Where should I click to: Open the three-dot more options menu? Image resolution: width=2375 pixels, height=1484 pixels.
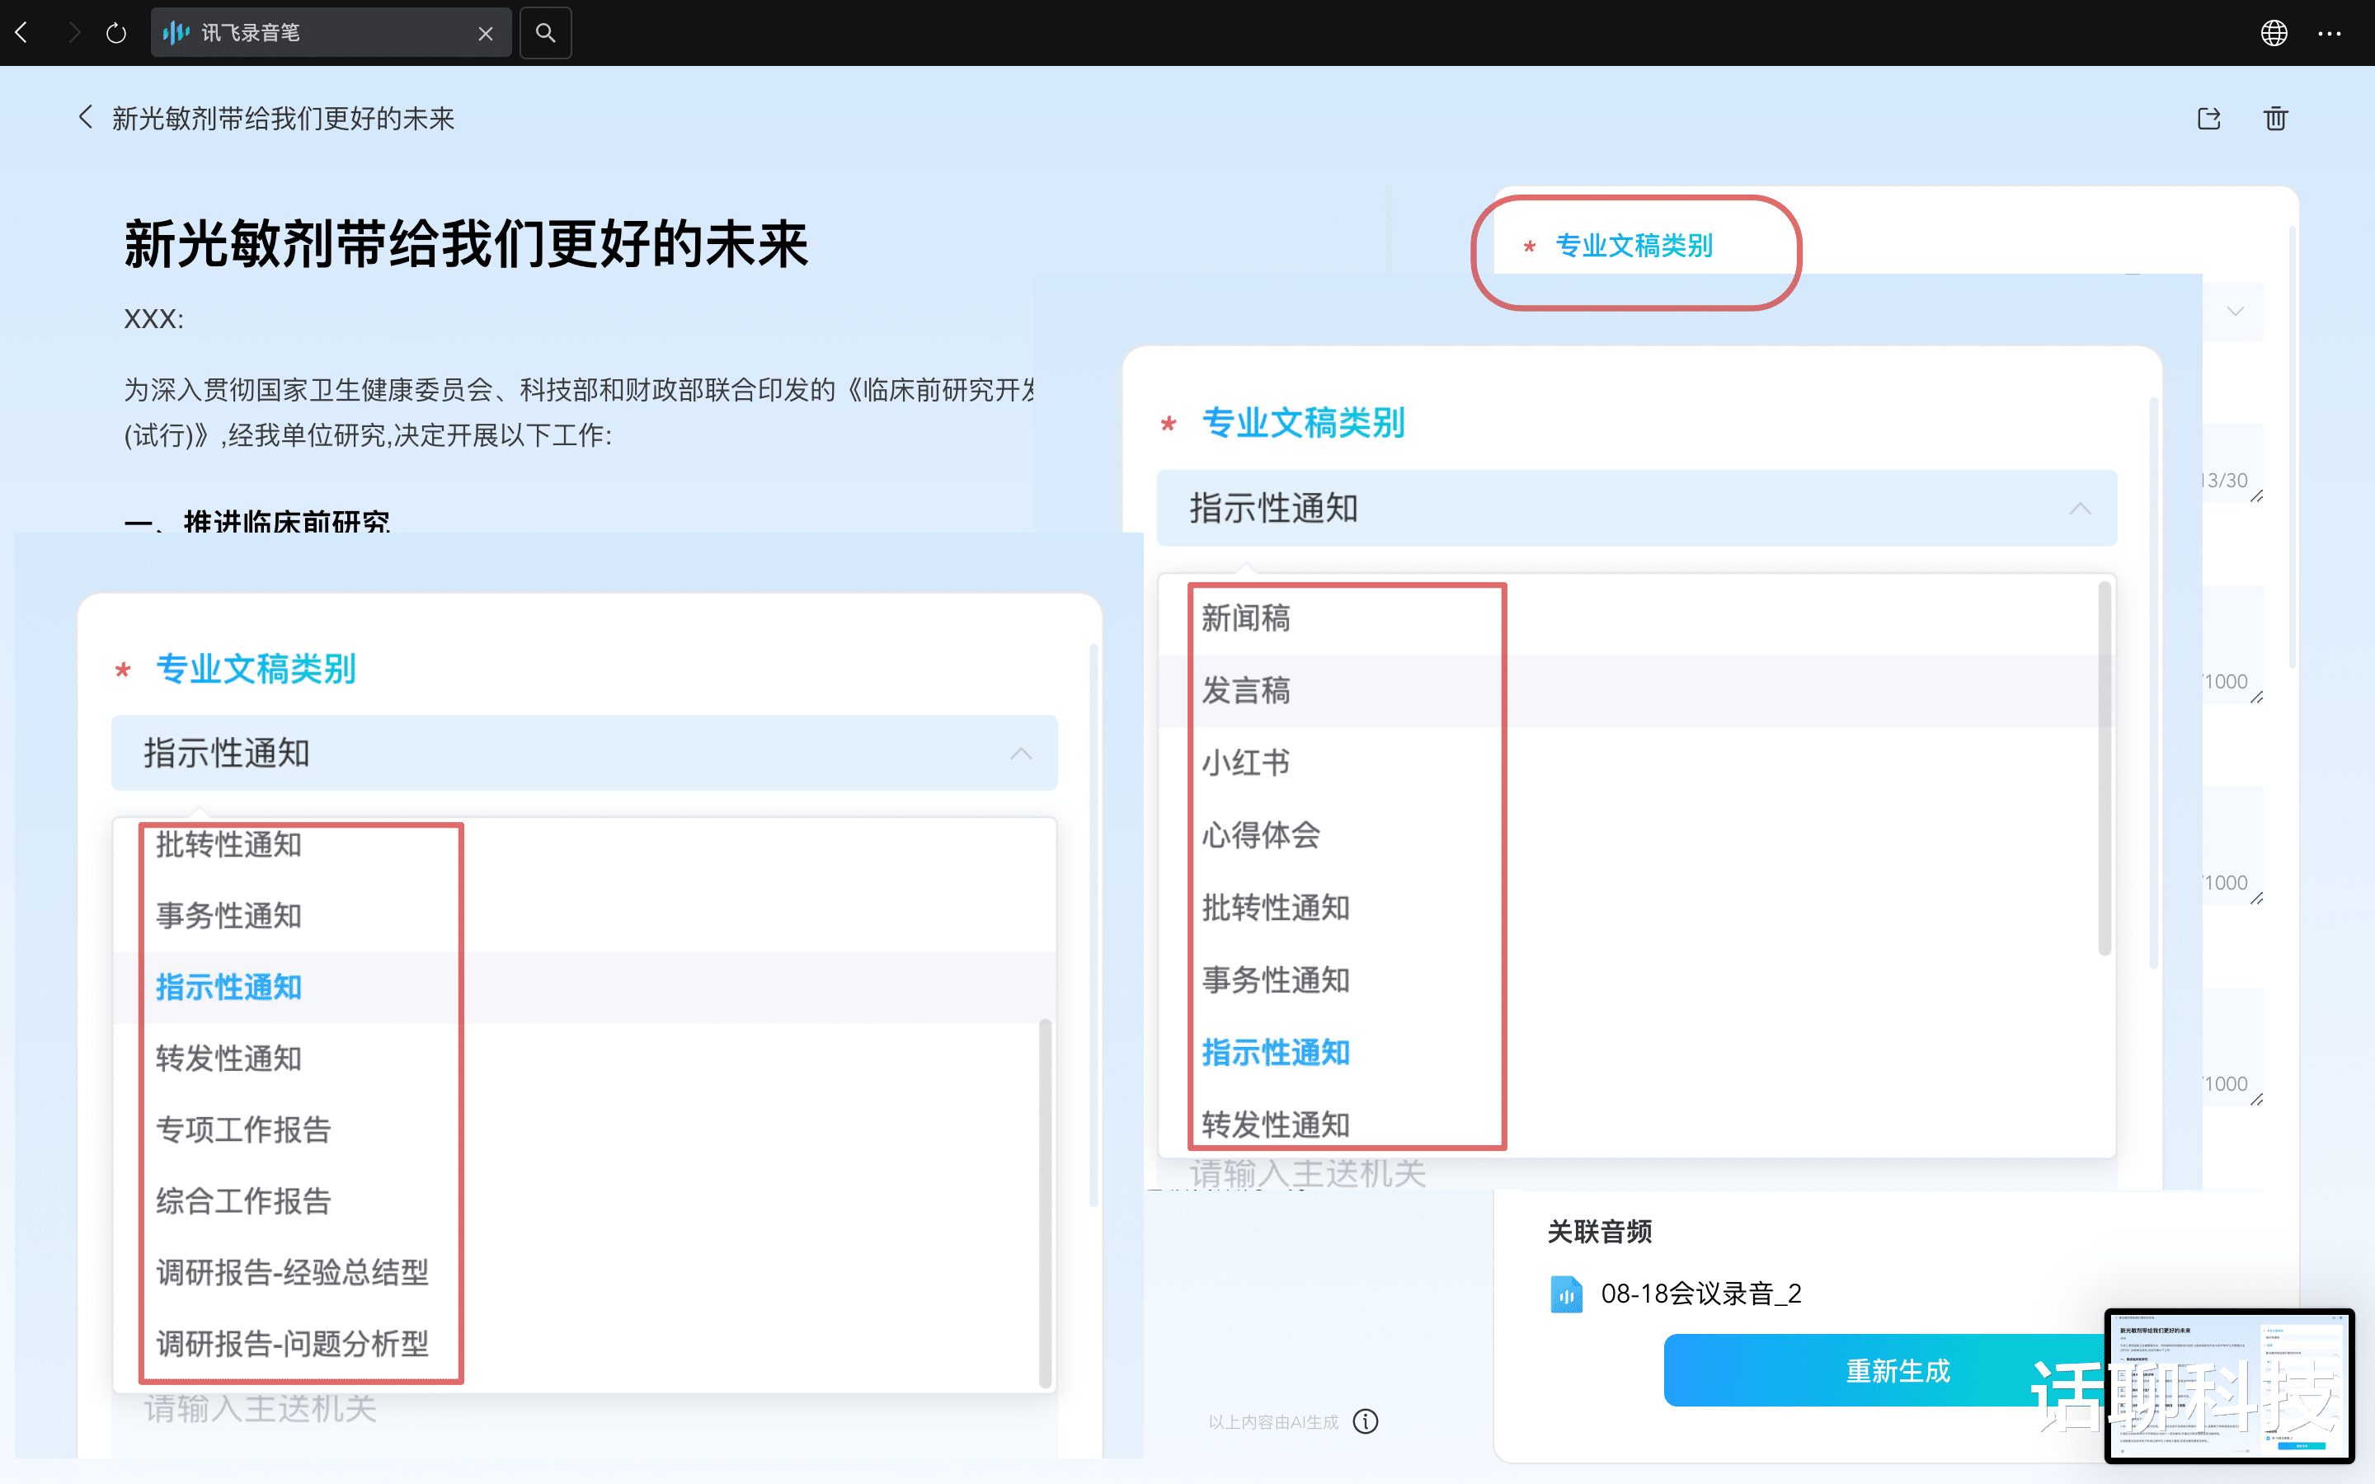coord(2329,32)
